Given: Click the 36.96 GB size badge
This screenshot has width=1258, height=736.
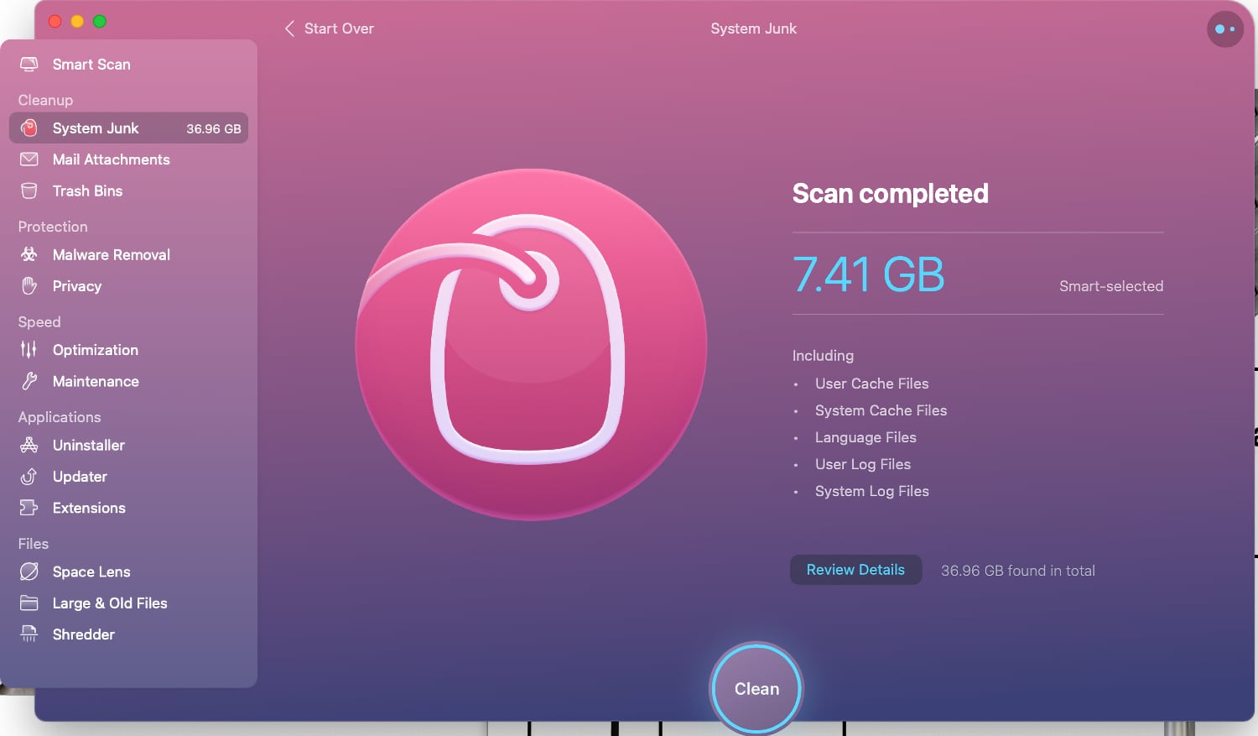Looking at the screenshot, I should pyautogui.click(x=213, y=128).
